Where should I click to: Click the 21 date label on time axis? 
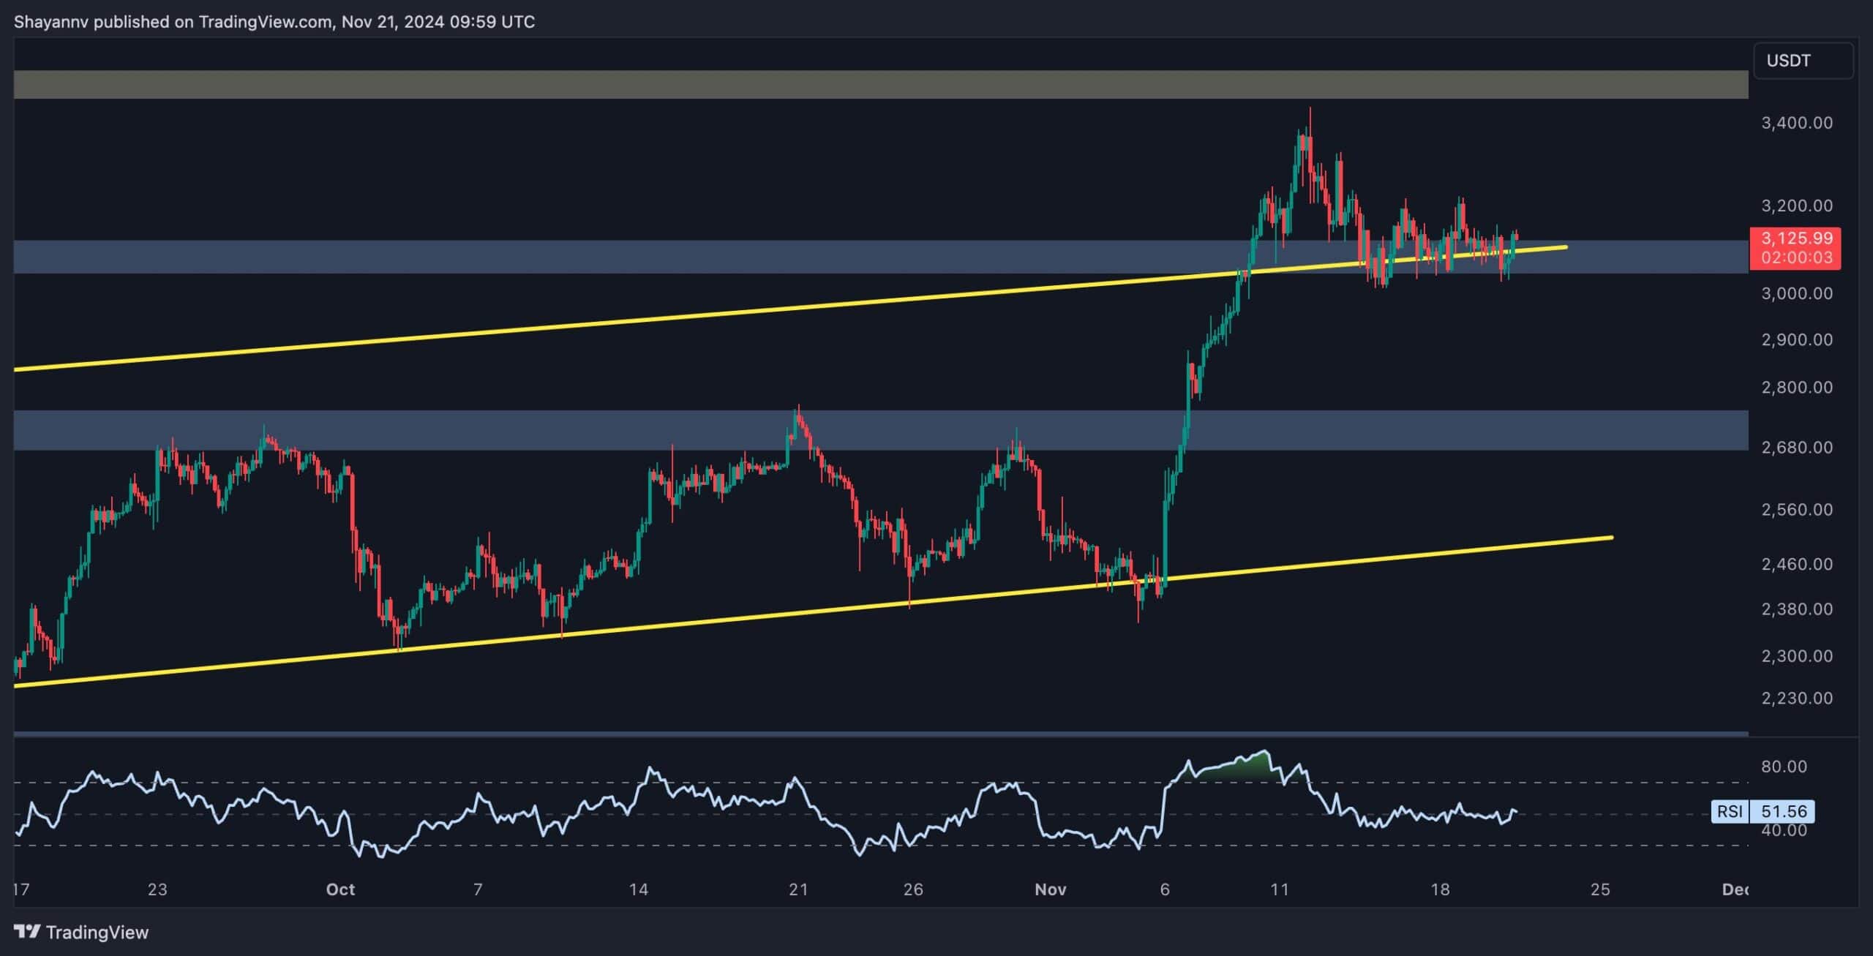coord(798,889)
